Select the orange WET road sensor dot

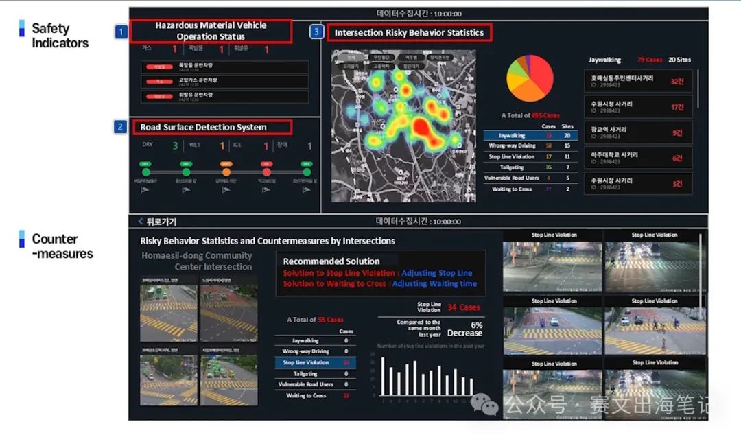pos(226,172)
